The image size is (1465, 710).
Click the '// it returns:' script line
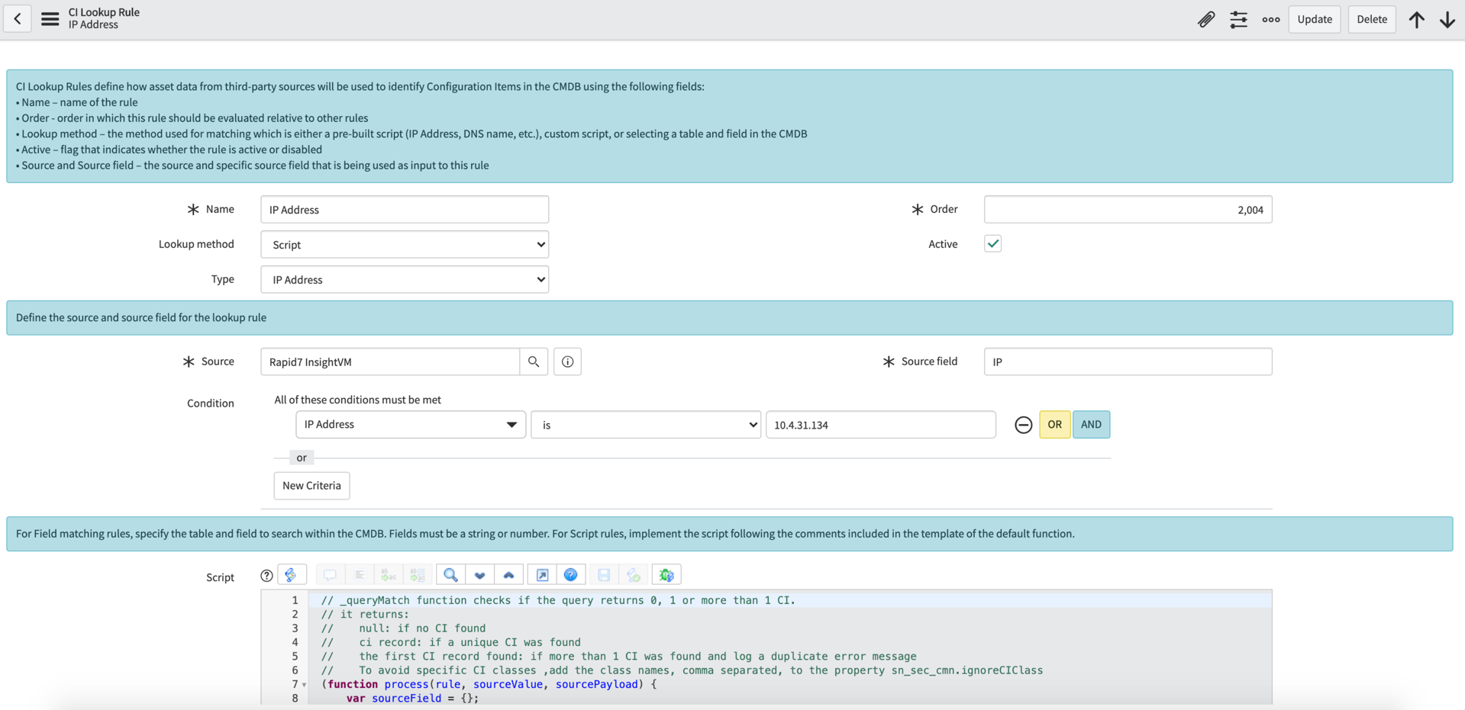point(365,614)
